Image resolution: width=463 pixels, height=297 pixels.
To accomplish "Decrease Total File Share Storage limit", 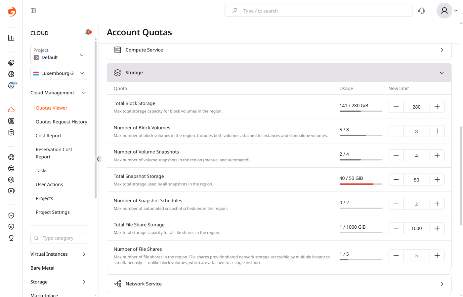I will tap(396, 228).
